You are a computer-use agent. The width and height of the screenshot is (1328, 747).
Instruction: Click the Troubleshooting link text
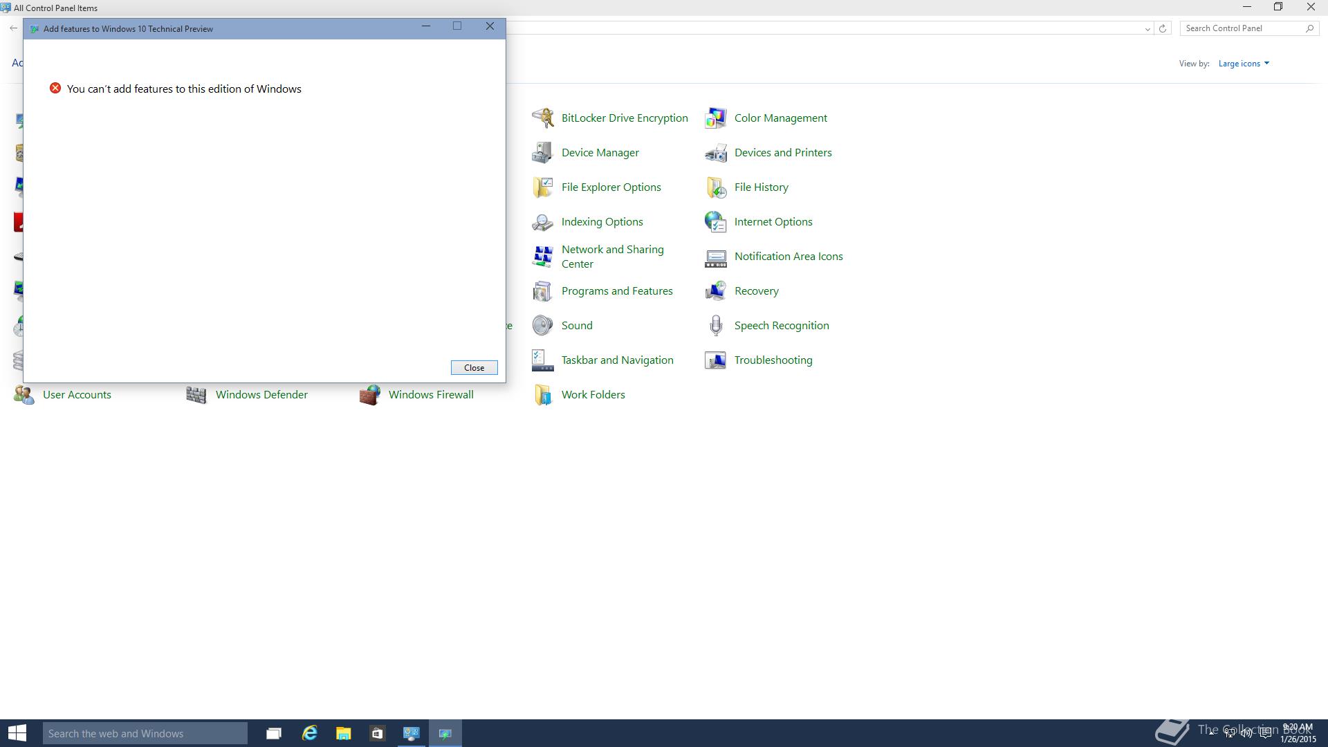(773, 360)
